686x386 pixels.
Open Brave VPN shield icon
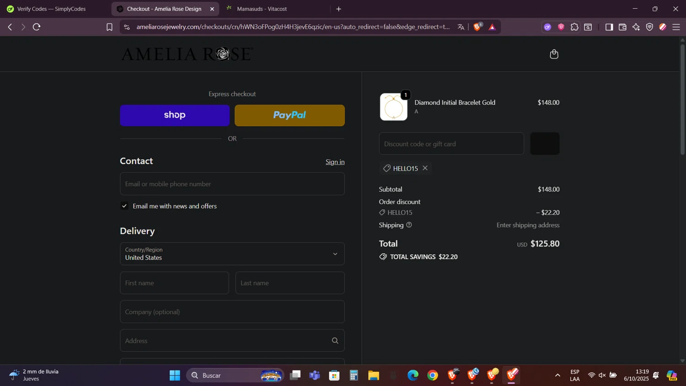[649, 27]
